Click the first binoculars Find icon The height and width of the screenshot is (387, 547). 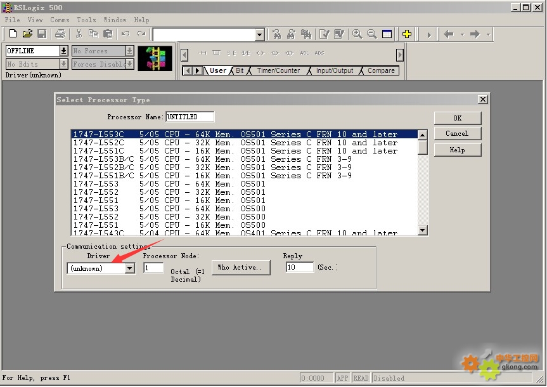(276, 34)
